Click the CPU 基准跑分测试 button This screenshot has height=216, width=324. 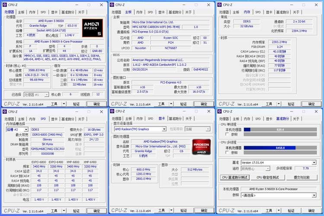235,177
